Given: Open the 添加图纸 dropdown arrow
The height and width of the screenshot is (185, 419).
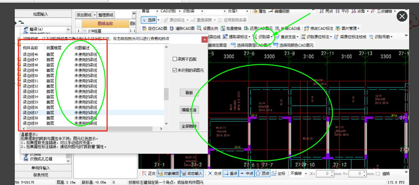Looking at the screenshot, I should coord(95,15).
